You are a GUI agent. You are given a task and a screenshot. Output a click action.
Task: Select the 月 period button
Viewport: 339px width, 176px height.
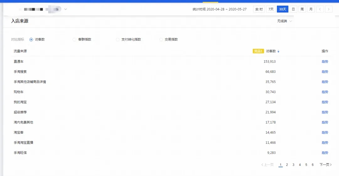[311, 9]
